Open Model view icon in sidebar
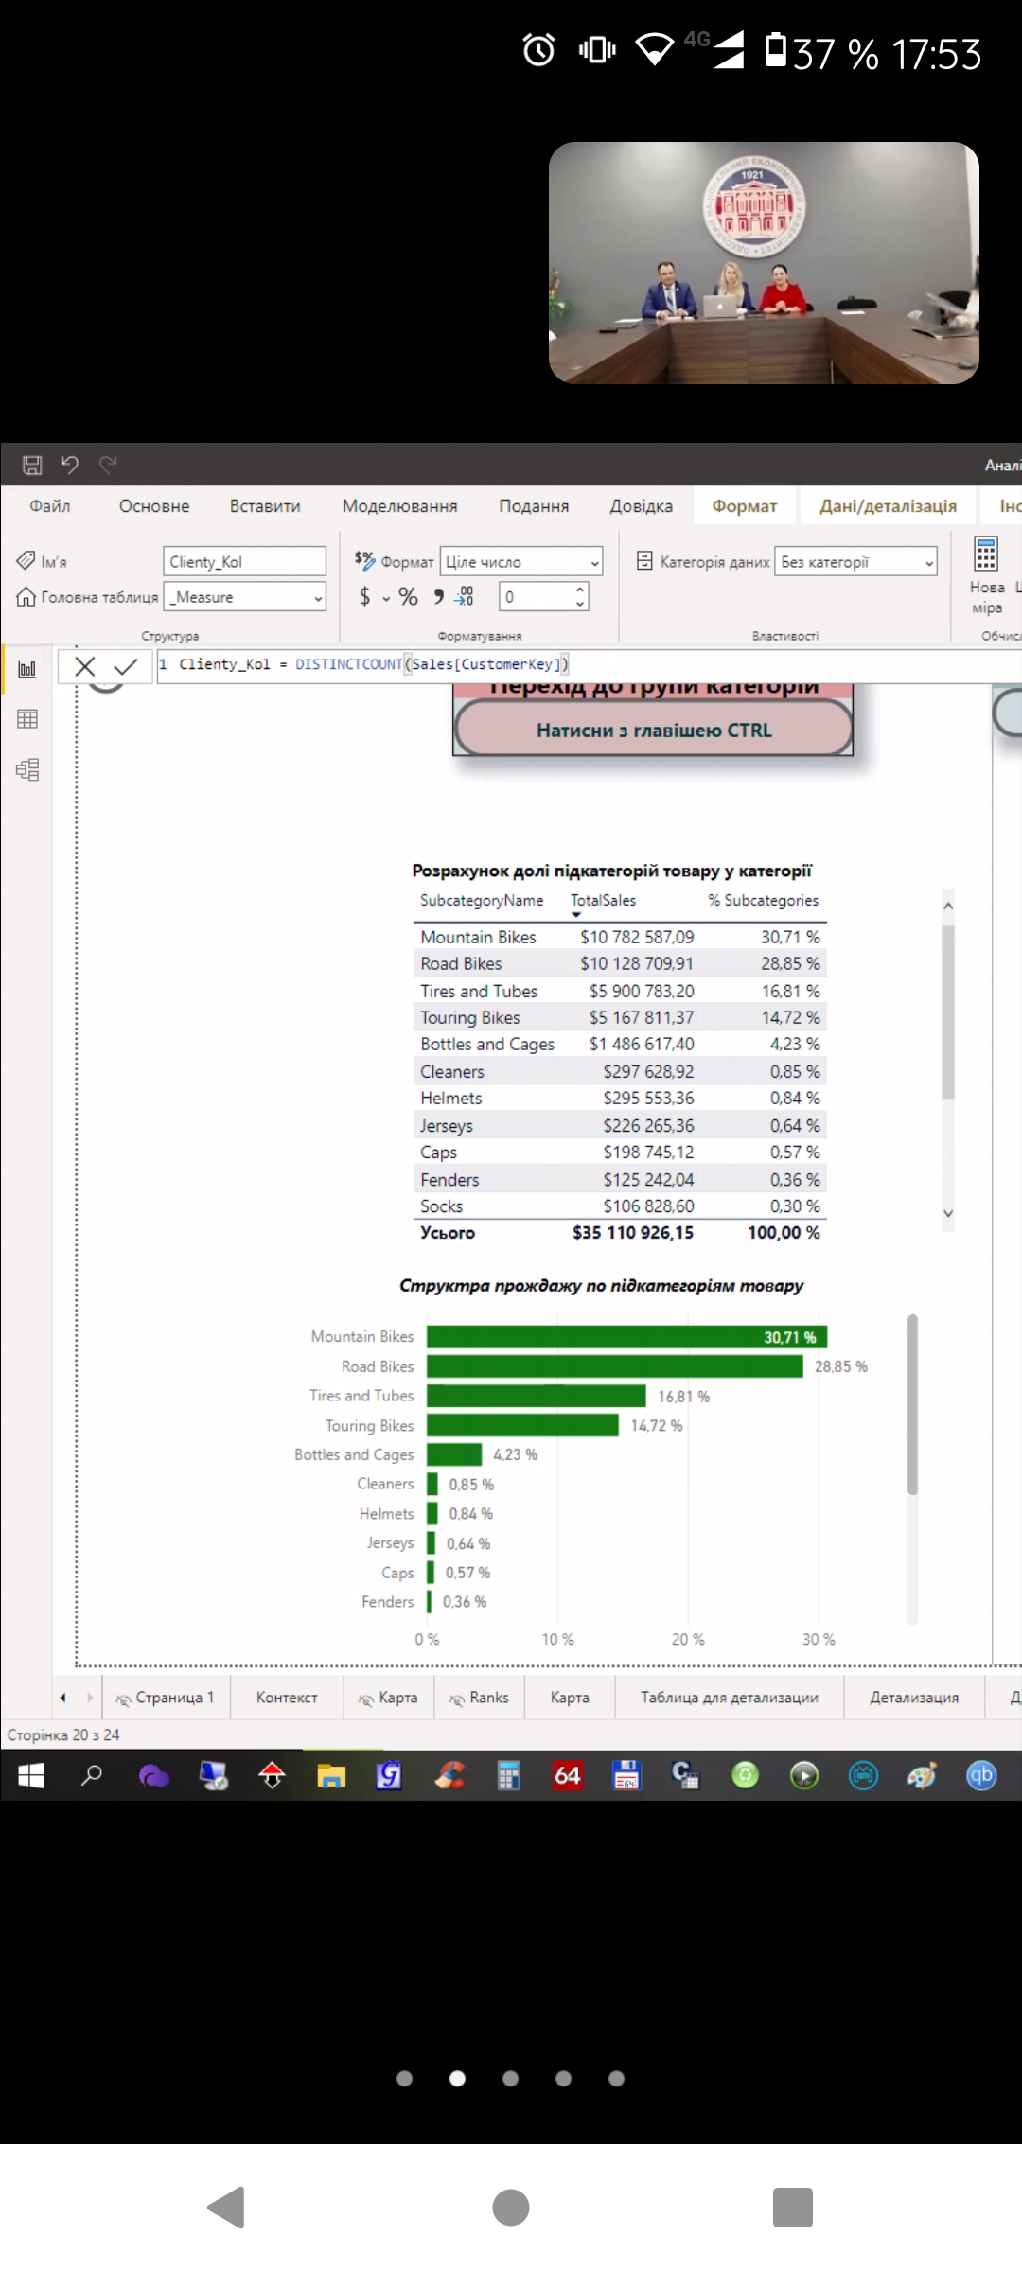Image resolution: width=1022 pixels, height=2271 pixels. pos(27,769)
